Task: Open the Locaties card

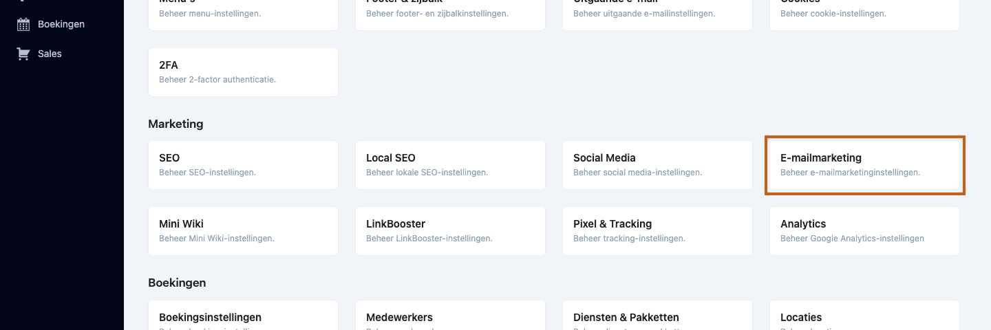Action: tap(864, 316)
